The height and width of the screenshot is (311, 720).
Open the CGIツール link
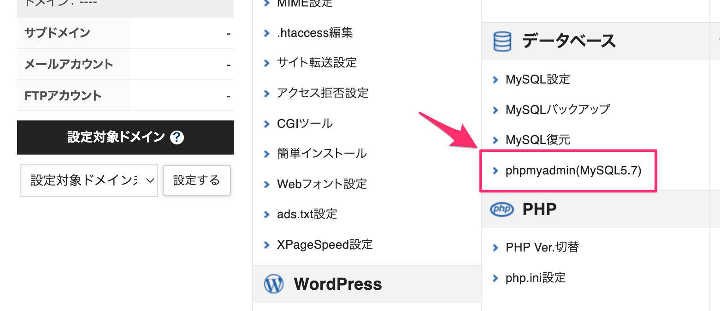pyautogui.click(x=305, y=124)
